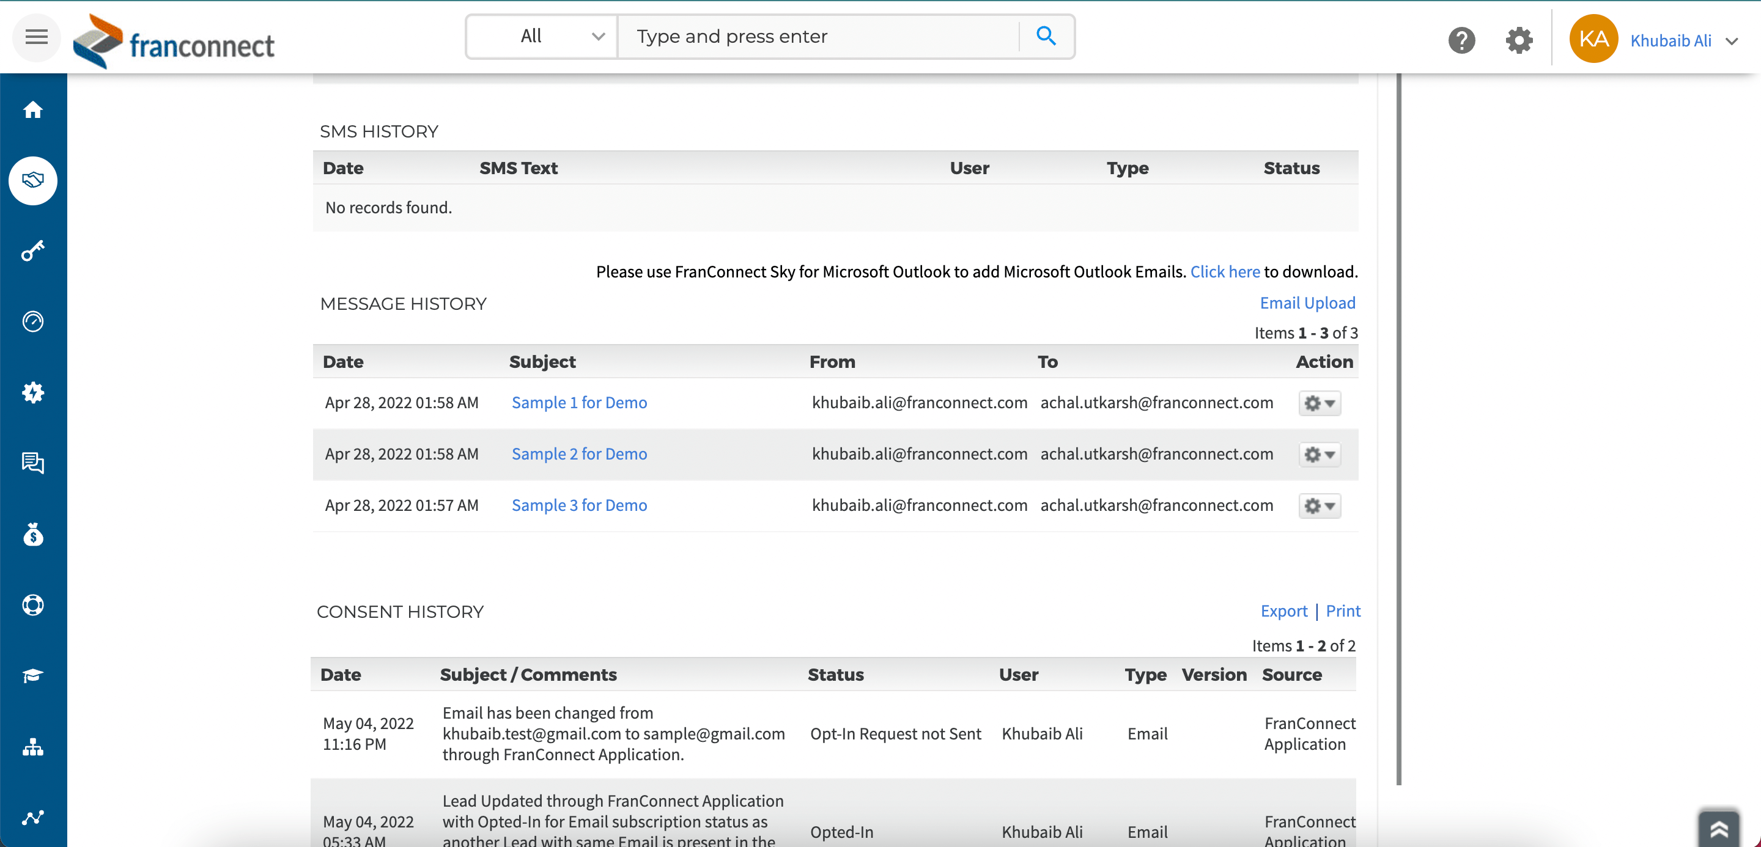Click the Subject / Comments column header
This screenshot has height=847, width=1761.
pos(528,674)
